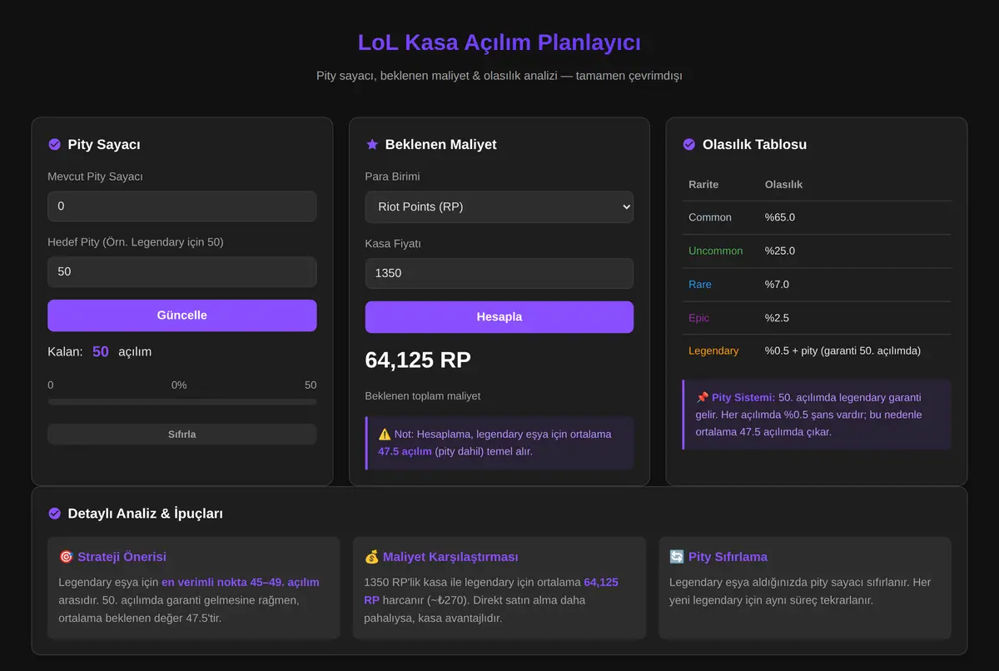Click the Common rarity row label
Image resolution: width=999 pixels, height=671 pixels.
click(x=710, y=217)
